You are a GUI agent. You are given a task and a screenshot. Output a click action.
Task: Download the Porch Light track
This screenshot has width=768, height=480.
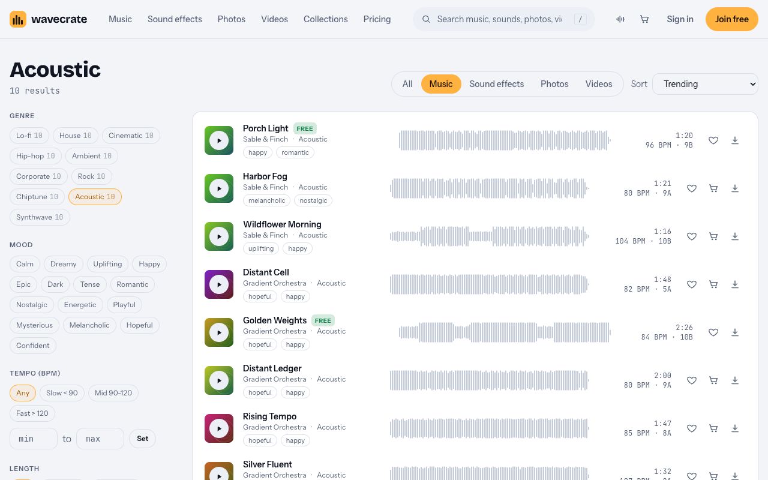tap(735, 140)
